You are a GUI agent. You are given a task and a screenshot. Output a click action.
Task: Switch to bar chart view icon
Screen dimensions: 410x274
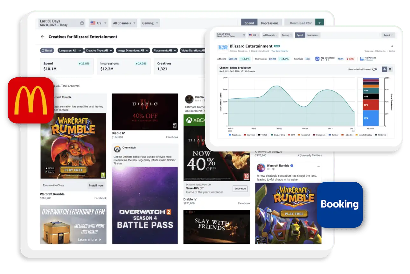(x=384, y=69)
